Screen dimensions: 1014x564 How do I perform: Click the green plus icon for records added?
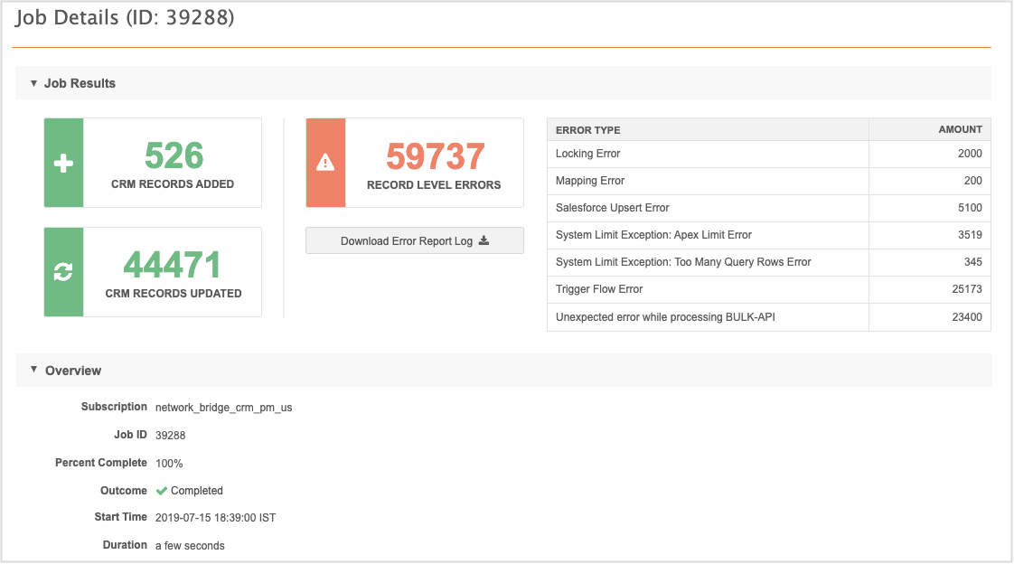pyautogui.click(x=64, y=164)
